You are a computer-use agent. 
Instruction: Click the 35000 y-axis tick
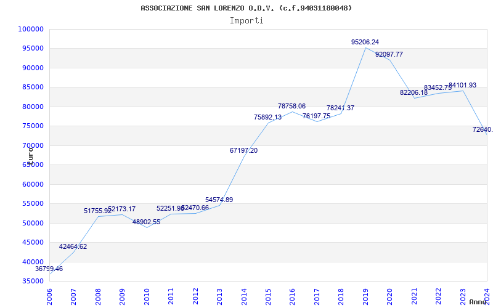coord(33,282)
